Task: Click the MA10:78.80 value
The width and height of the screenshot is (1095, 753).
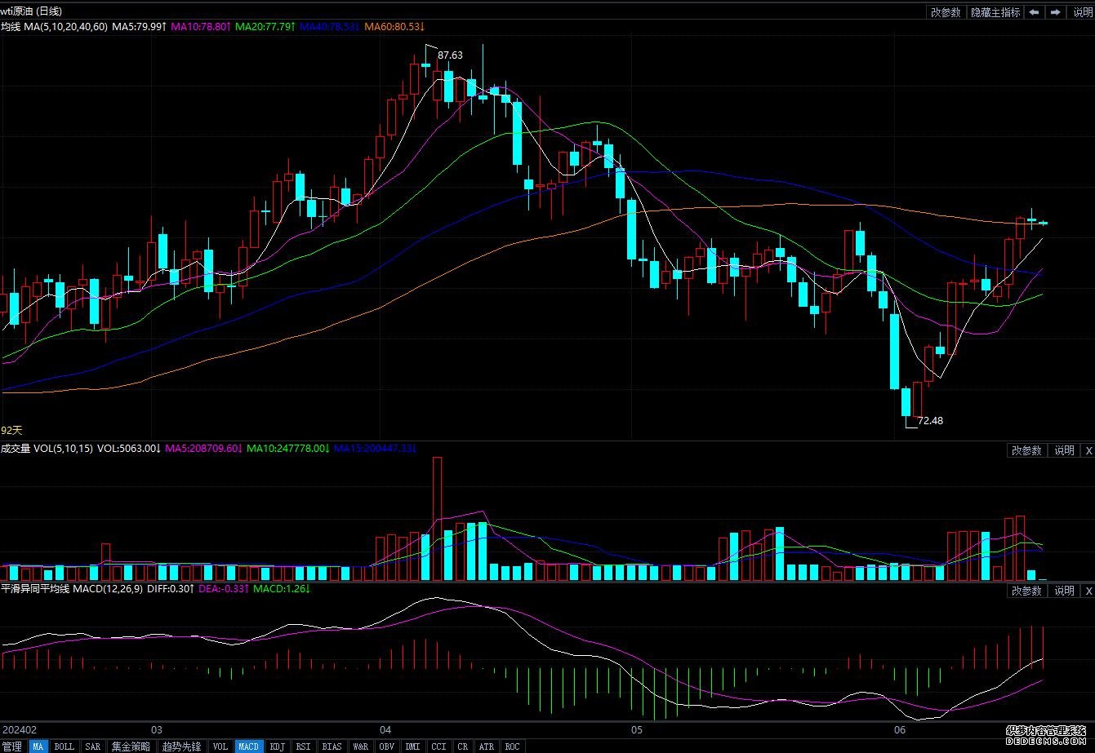Action: (201, 27)
